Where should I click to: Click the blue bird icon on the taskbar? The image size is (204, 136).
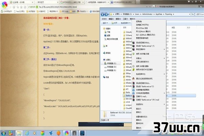pos(51,133)
